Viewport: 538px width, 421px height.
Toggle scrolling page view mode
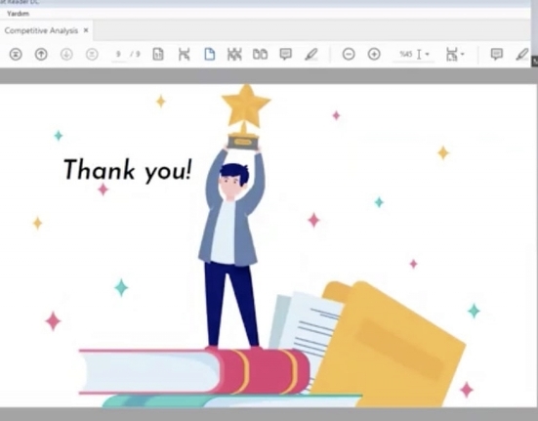click(234, 54)
